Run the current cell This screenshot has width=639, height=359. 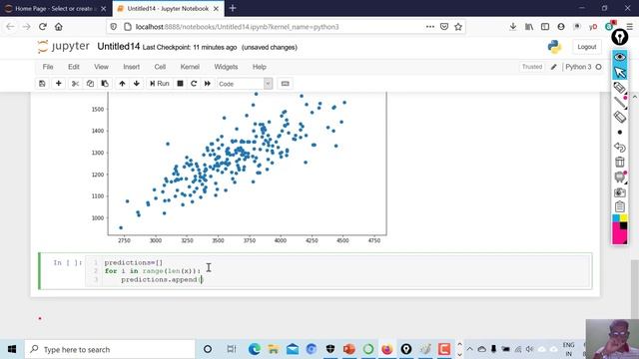click(160, 84)
